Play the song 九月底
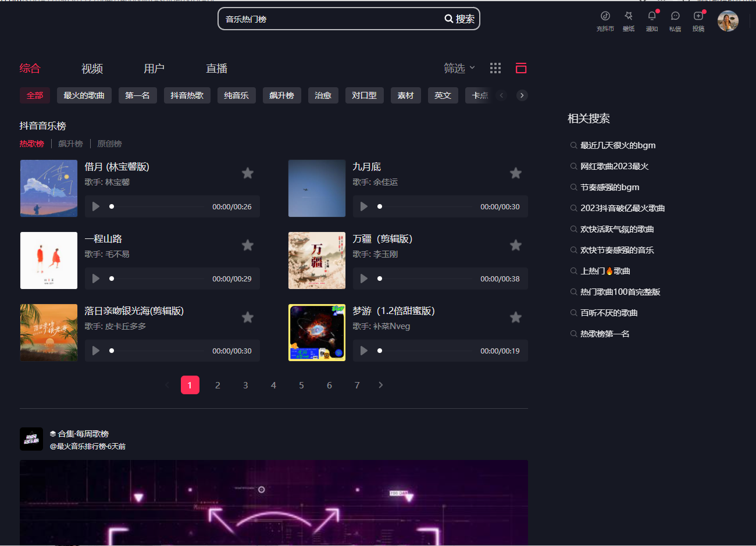 (364, 206)
